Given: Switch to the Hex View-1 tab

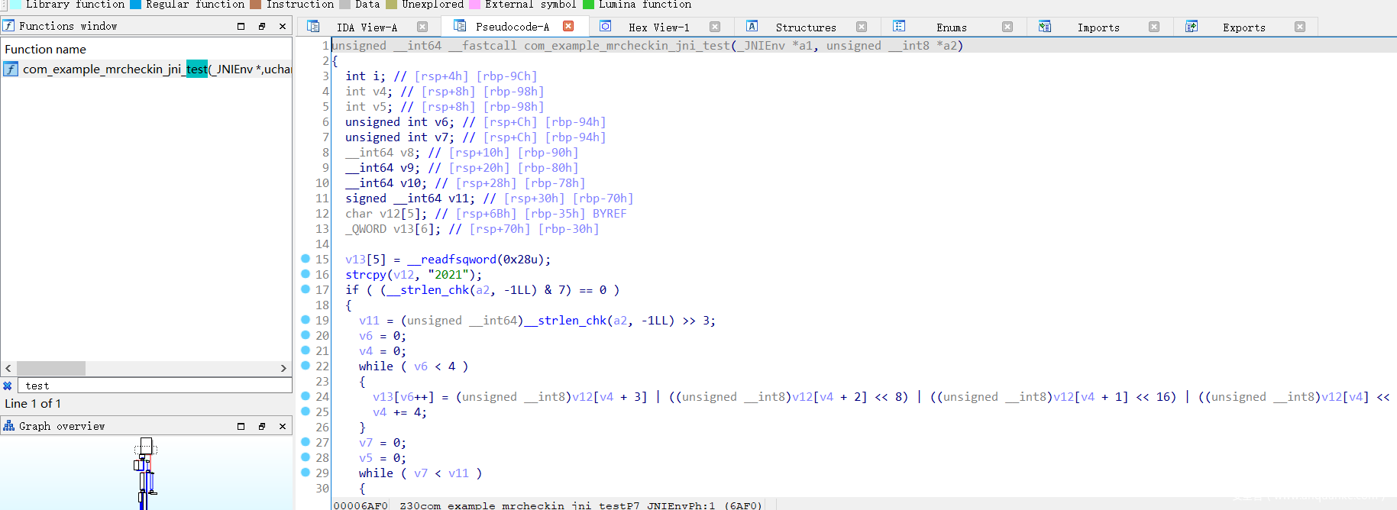Looking at the screenshot, I should tap(658, 27).
